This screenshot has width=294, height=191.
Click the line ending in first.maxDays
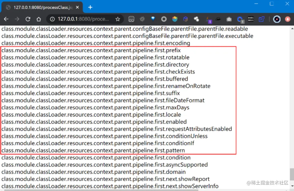pos(95,107)
